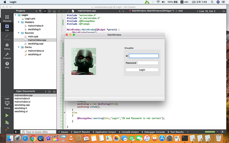
Task: Close the Projects side panel
Action: coord(54,11)
